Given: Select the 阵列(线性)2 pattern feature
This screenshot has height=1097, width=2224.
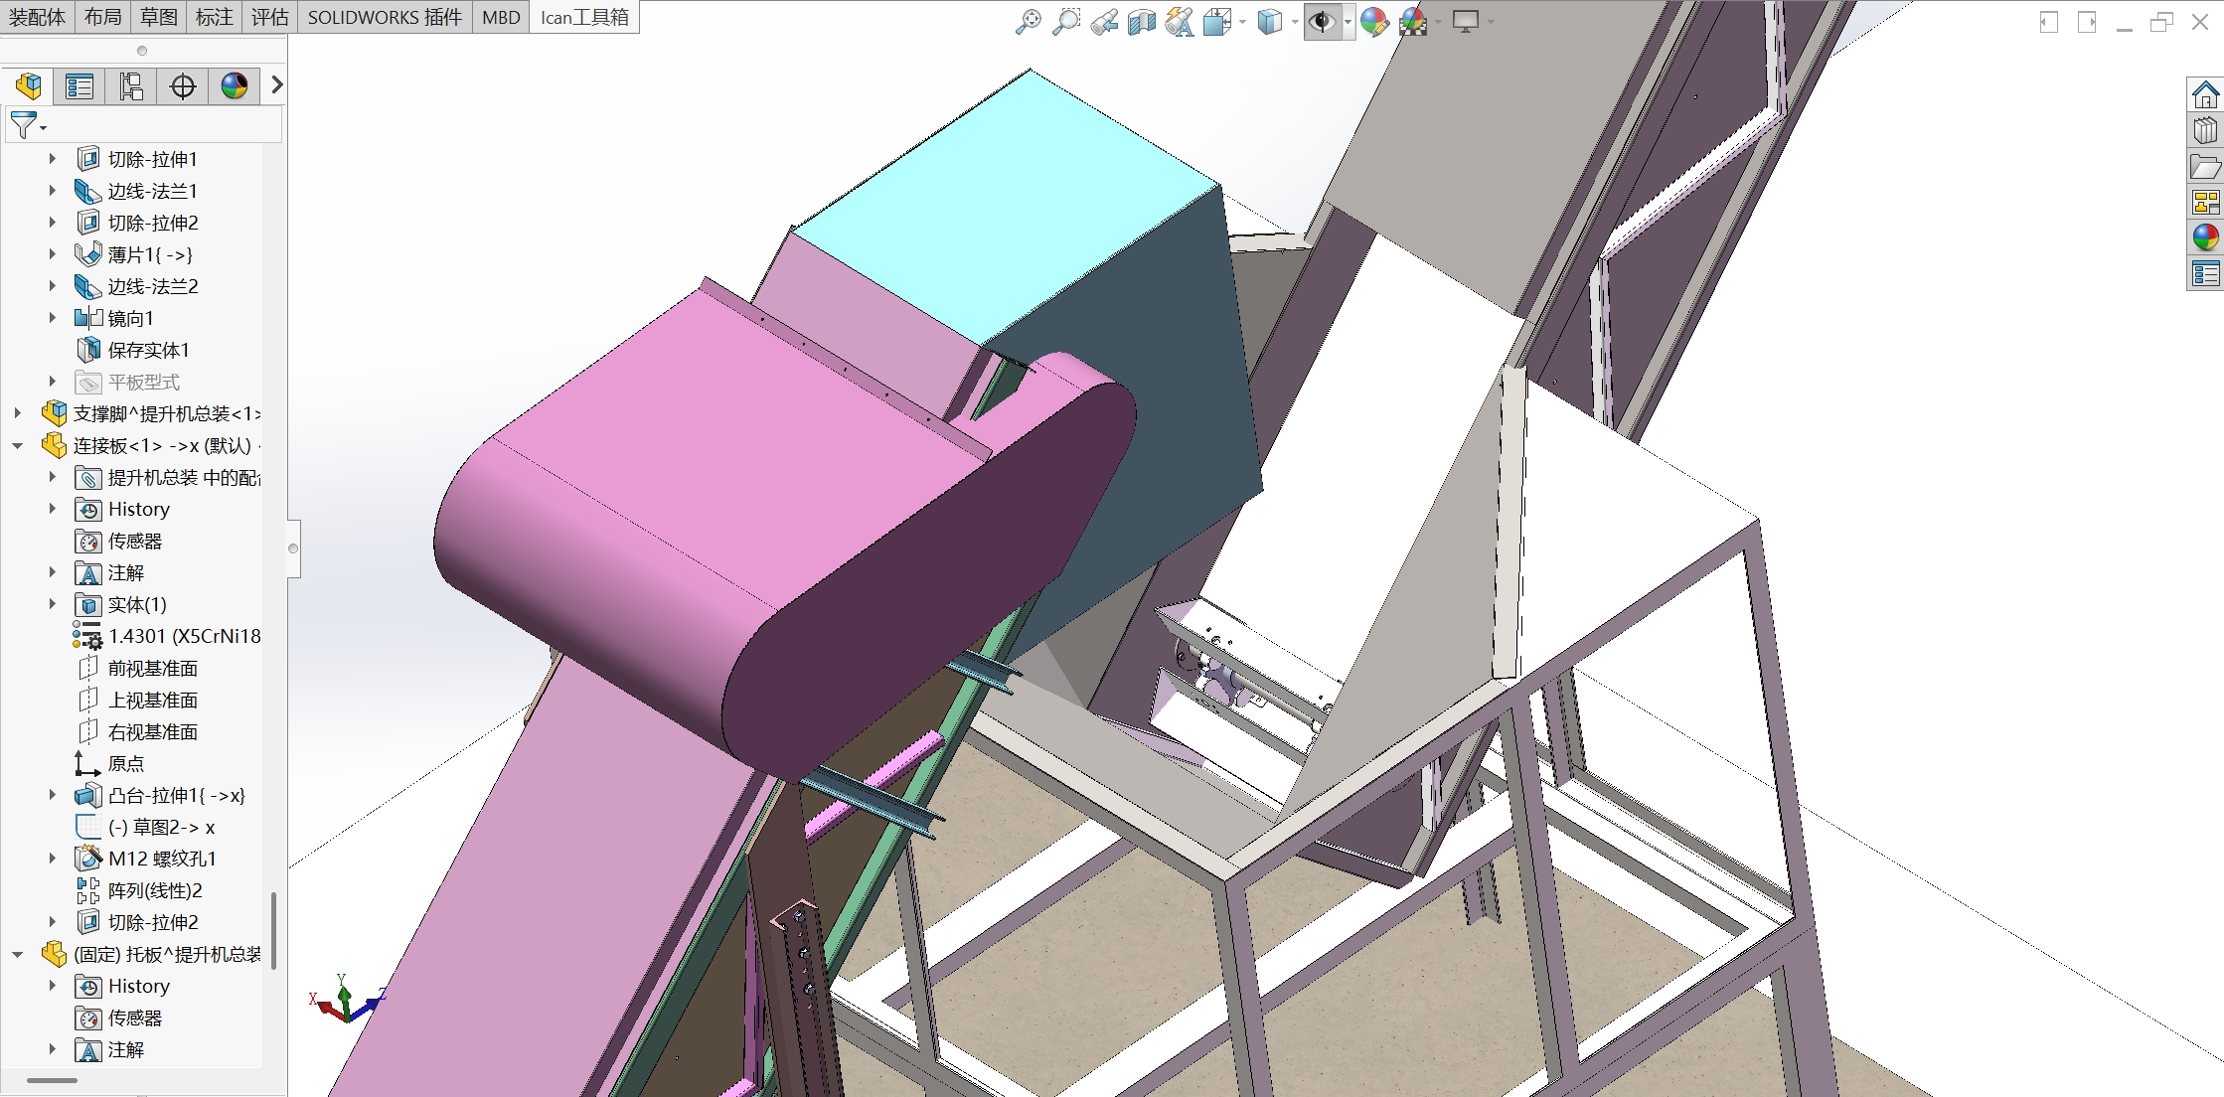Looking at the screenshot, I should pos(139,890).
